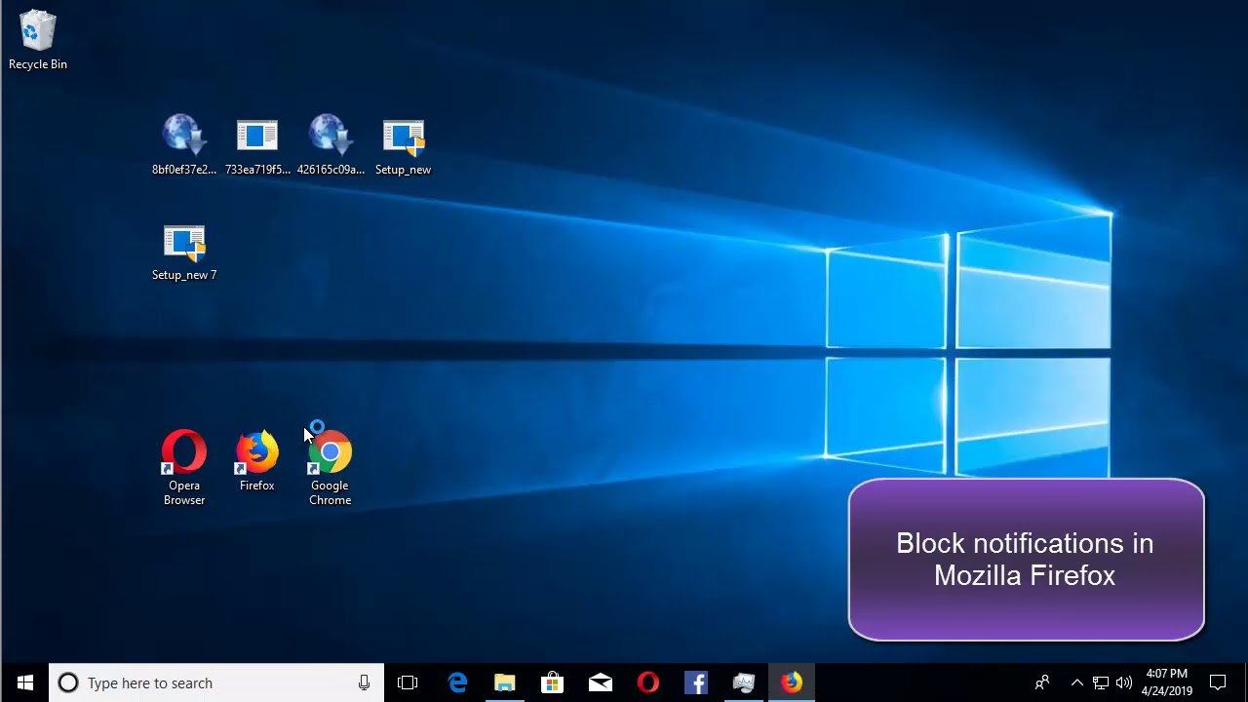The width and height of the screenshot is (1248, 702).
Task: Open the Action Center notifications
Action: [x=1218, y=682]
